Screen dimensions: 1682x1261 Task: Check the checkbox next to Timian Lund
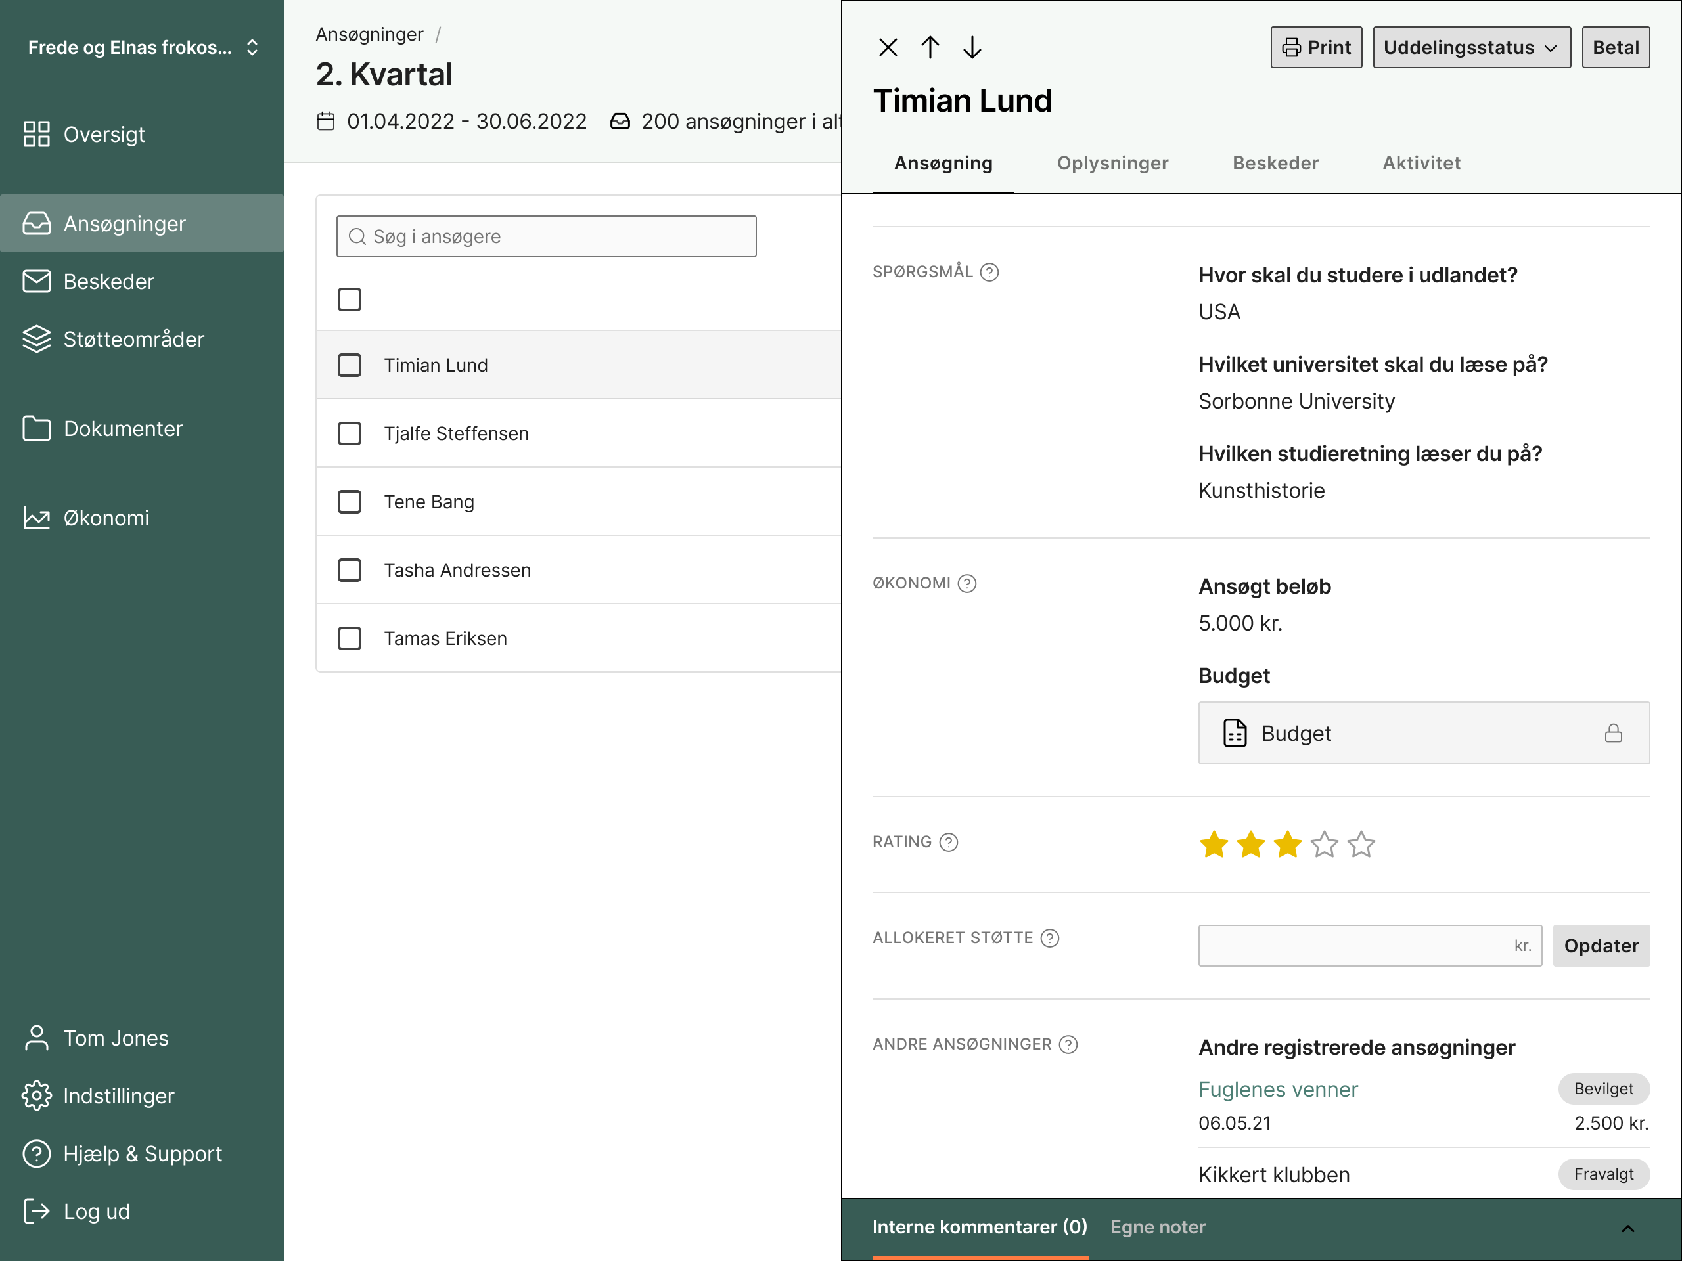[349, 365]
